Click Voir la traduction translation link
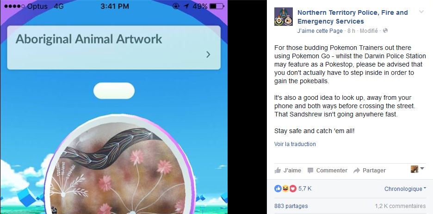Screen dimensions: 433x214 pyautogui.click(x=295, y=144)
